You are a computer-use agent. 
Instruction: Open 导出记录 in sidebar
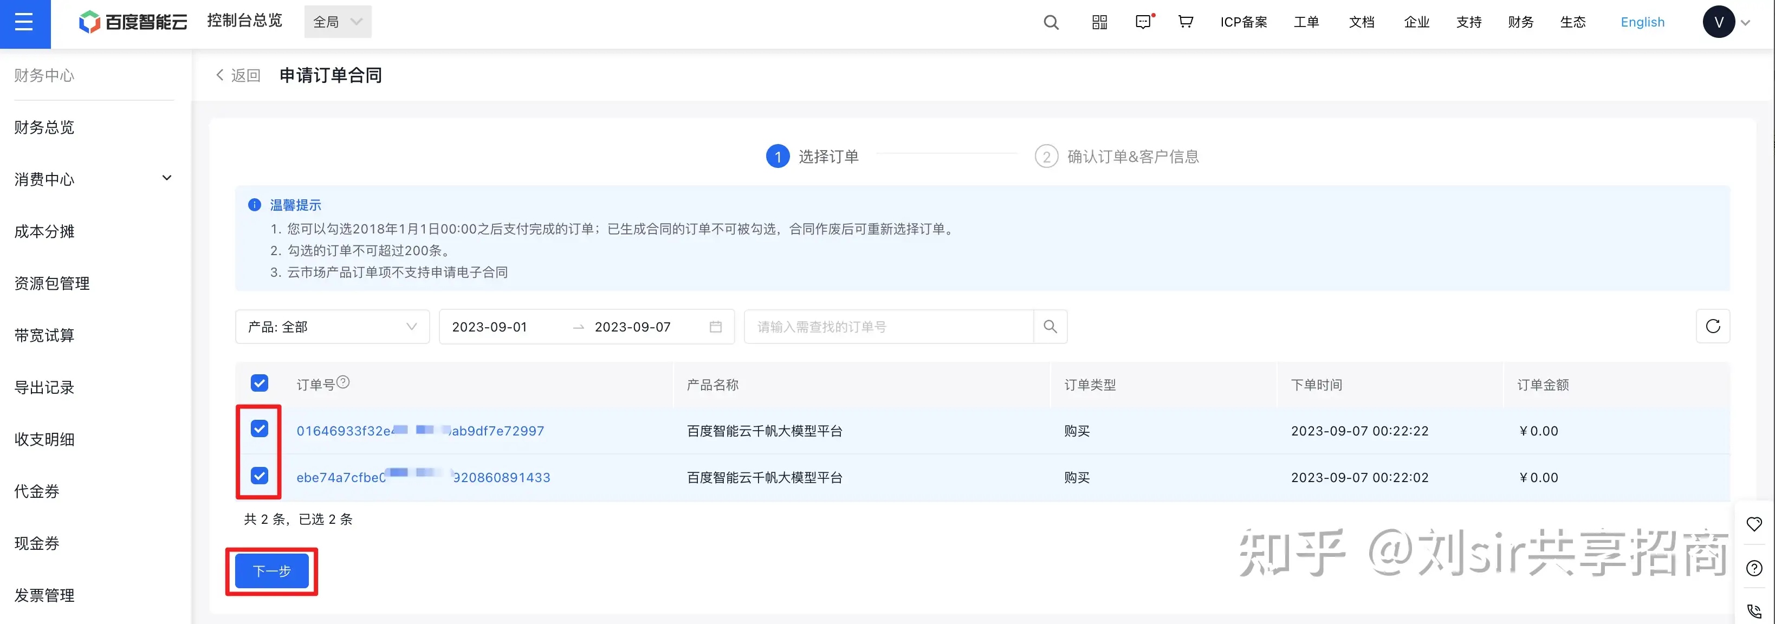click(x=44, y=387)
